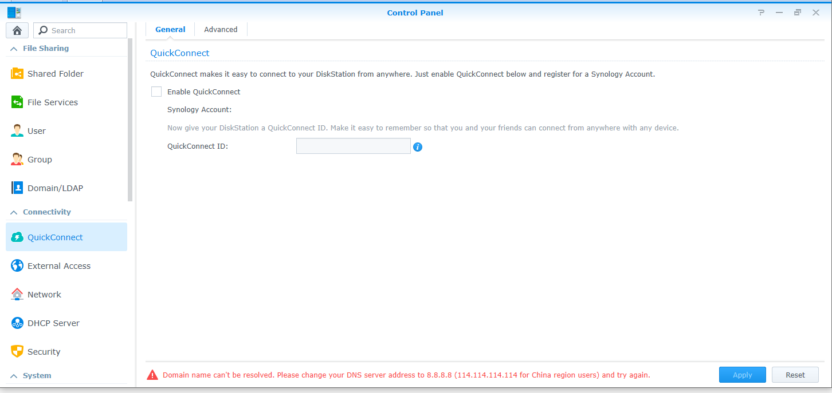This screenshot has height=393, width=832.
Task: Select File Services label in sidebar
Action: click(53, 102)
